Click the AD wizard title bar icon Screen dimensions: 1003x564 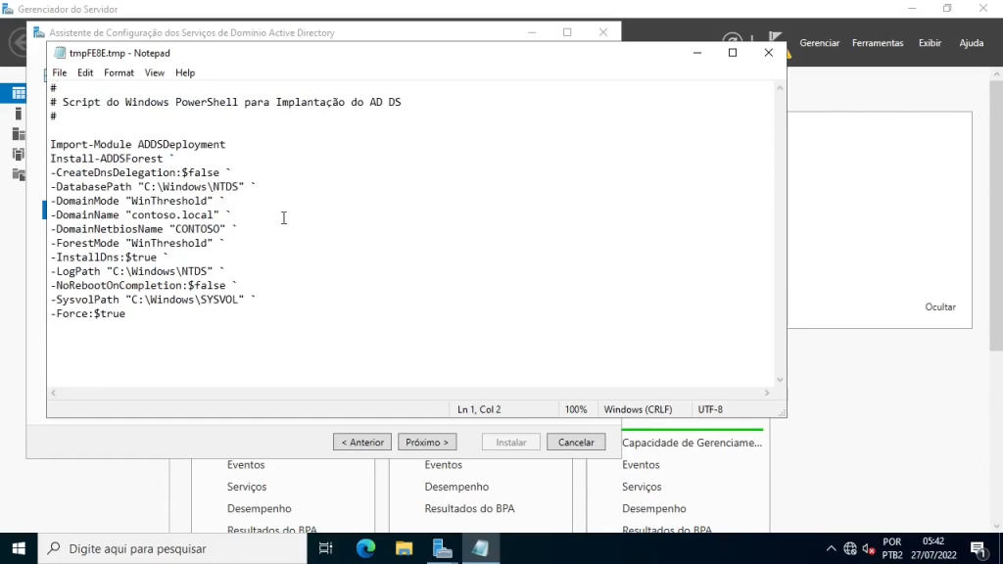point(39,32)
